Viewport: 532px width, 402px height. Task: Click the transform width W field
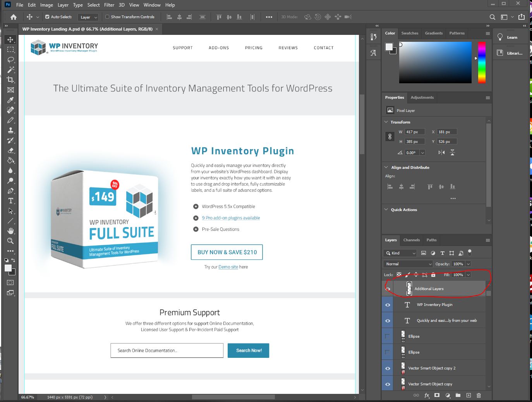coord(415,132)
